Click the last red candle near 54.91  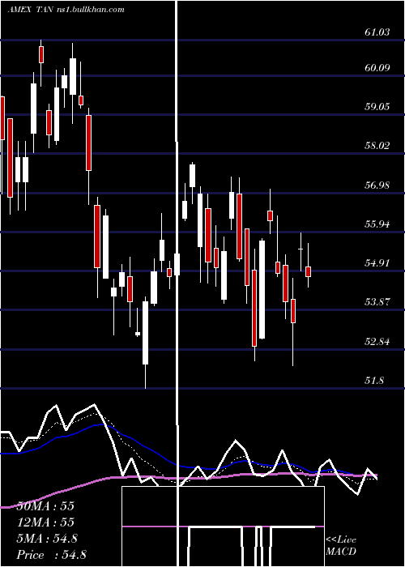tap(308, 271)
